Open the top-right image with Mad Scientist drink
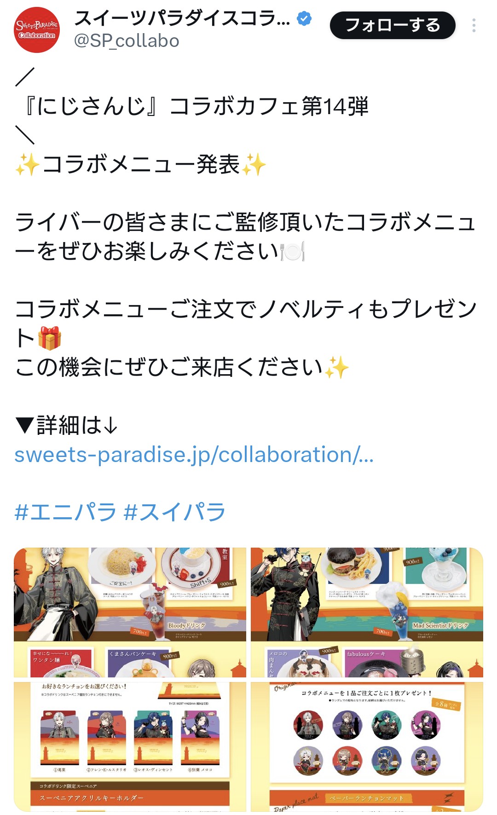This screenshot has height=815, width=497. (x=367, y=612)
